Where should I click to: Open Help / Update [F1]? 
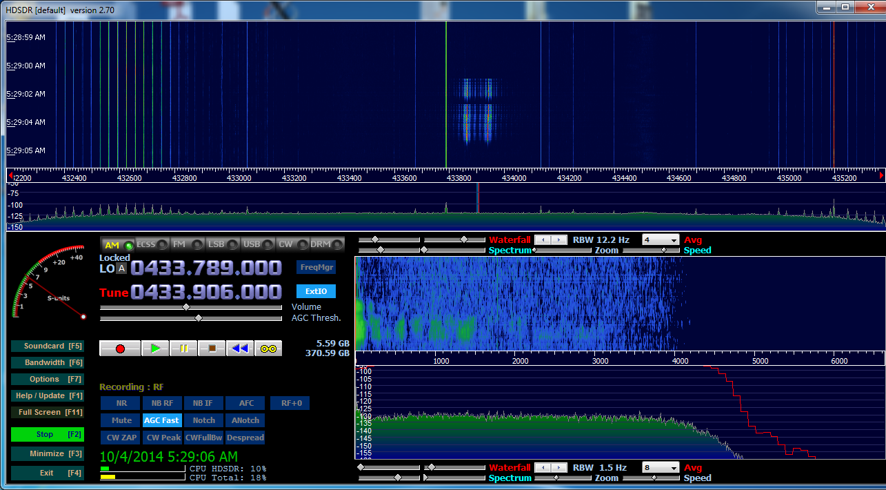pyautogui.click(x=48, y=395)
